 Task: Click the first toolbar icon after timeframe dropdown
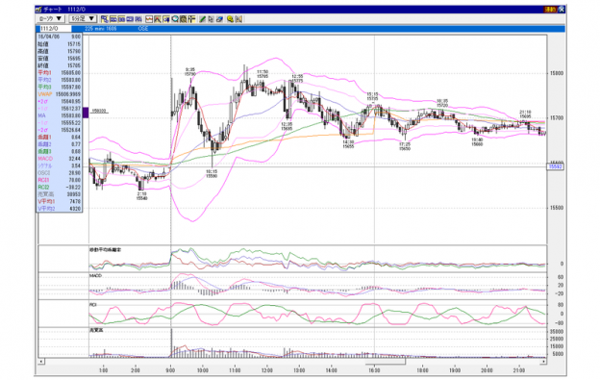pyautogui.click(x=105, y=19)
